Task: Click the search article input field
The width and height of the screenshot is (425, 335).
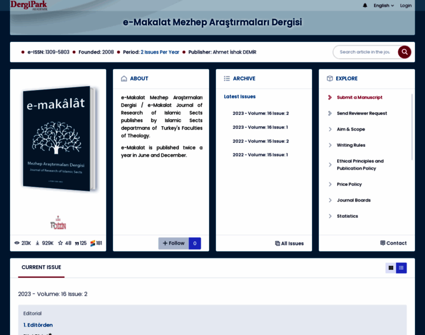Action: point(365,52)
